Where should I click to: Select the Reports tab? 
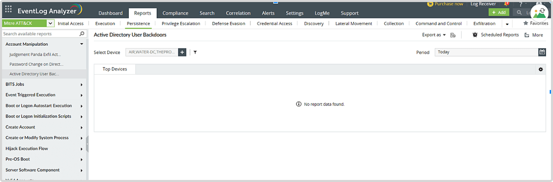click(x=142, y=13)
